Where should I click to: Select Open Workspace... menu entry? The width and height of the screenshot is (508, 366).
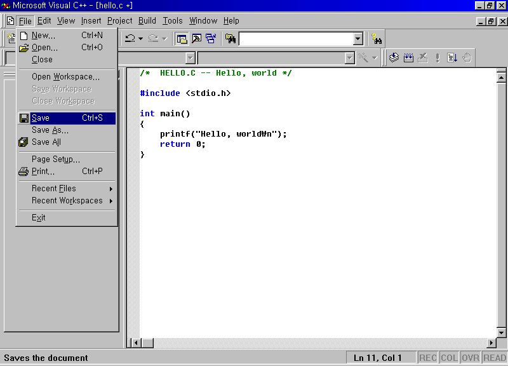coord(67,77)
